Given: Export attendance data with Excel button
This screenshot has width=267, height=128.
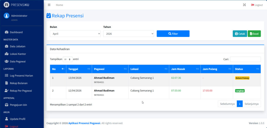Looking at the screenshot, I should pyautogui.click(x=254, y=34).
